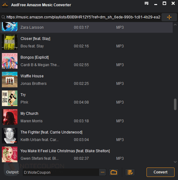Select the Try album cover thumbnail
Viewport: 178px width, 180px height.
tap(10, 98)
